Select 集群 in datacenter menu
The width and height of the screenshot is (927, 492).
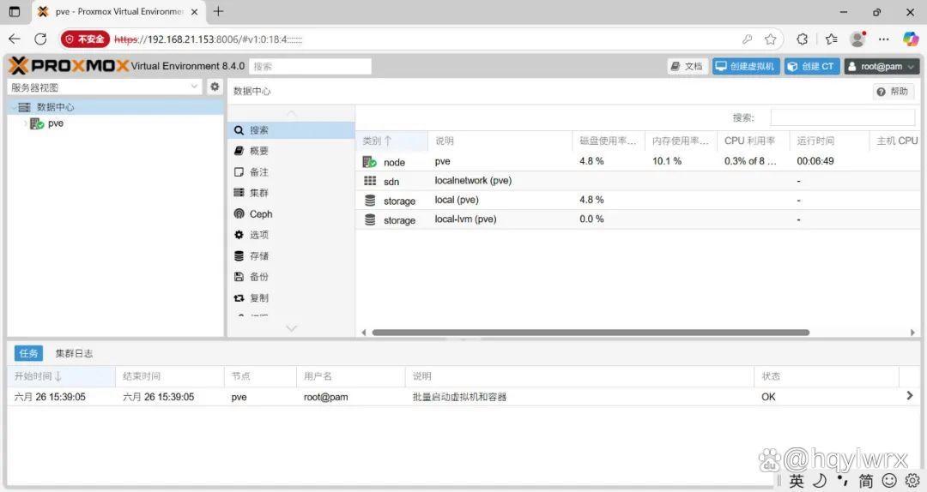pos(291,193)
